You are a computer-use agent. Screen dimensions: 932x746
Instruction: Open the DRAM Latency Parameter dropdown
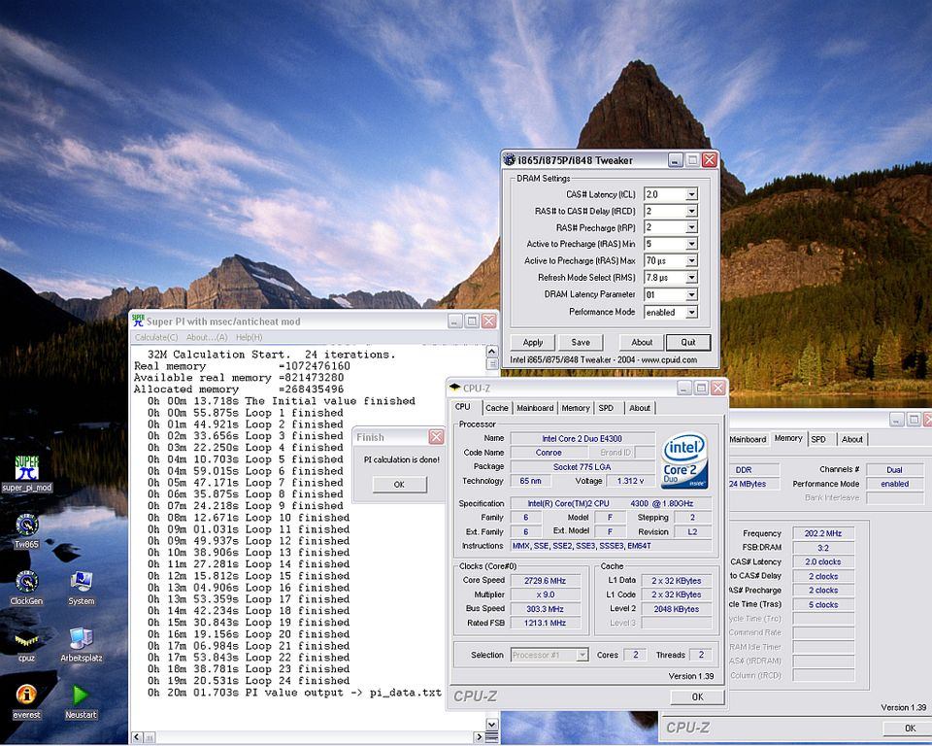[691, 294]
